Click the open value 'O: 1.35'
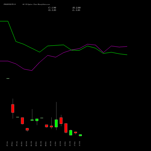Image resolution: width=151 pixels, height=151 pixels. coord(52,10)
